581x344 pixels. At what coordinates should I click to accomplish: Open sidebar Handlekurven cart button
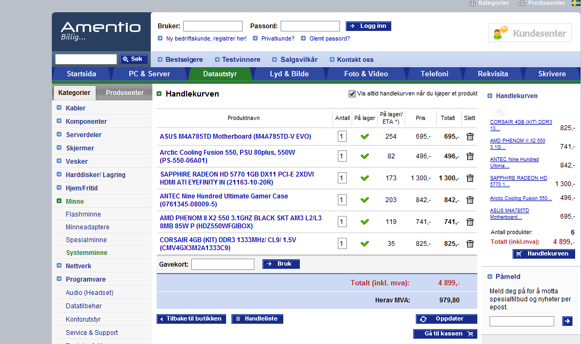544,254
